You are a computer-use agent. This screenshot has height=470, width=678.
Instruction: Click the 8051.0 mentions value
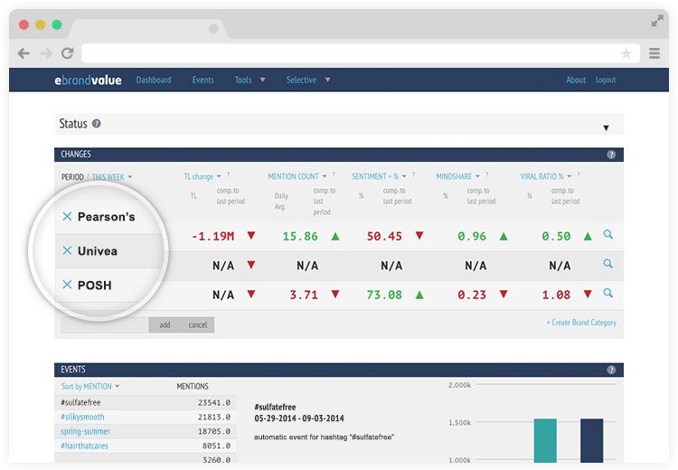coord(216,446)
